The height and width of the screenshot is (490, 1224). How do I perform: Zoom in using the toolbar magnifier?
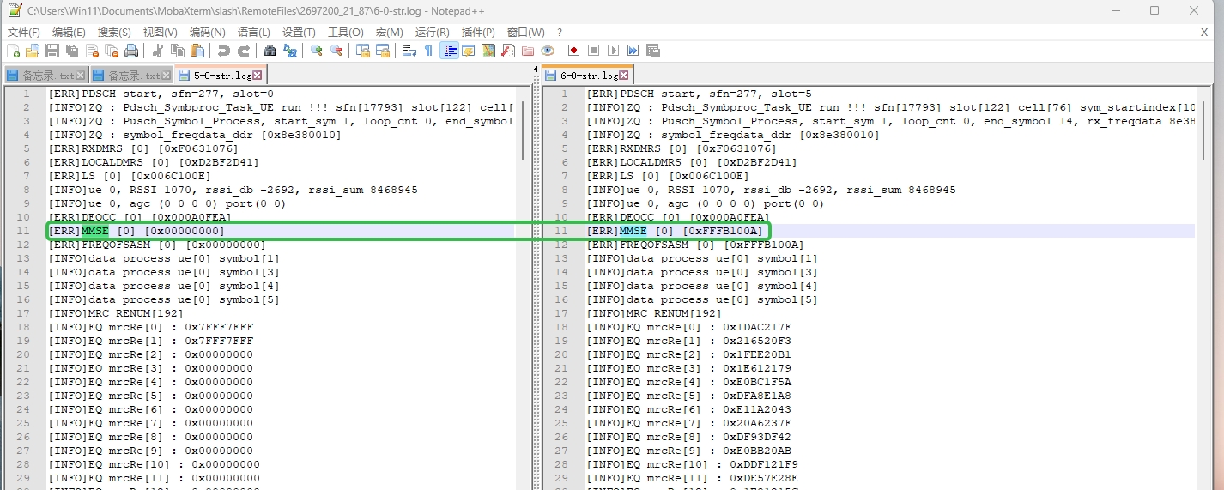[x=316, y=51]
